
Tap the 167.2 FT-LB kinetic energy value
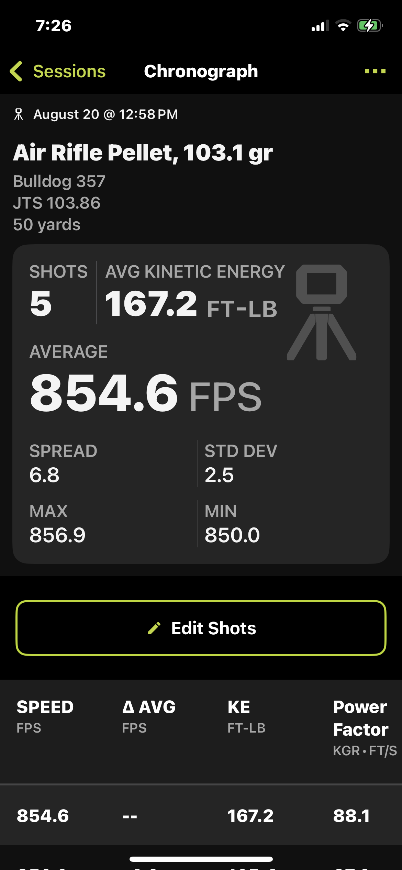tap(191, 304)
